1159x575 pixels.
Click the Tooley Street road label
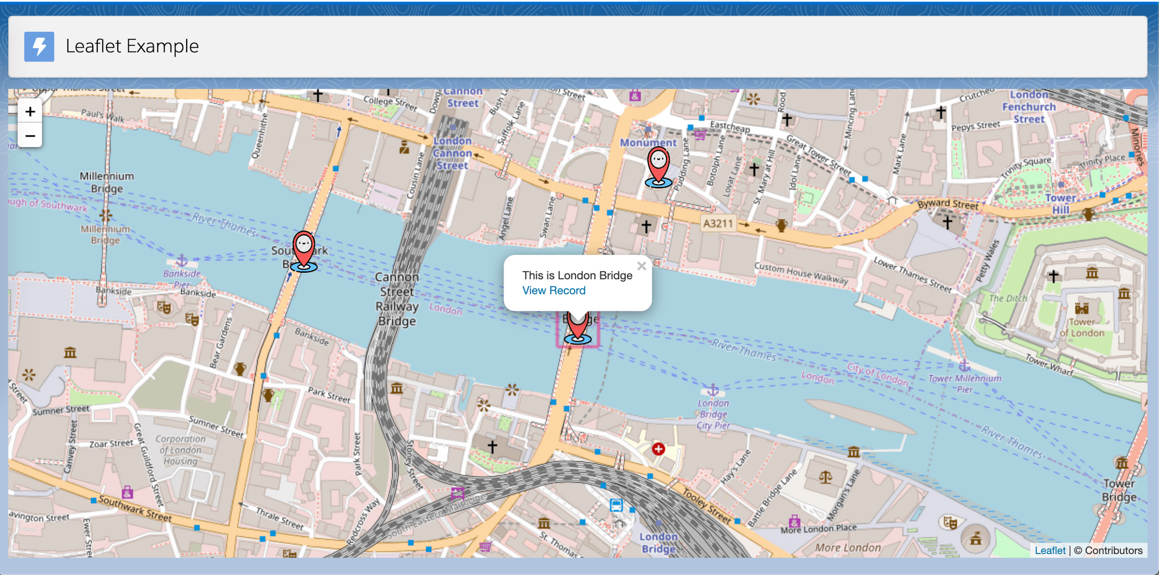(x=706, y=506)
